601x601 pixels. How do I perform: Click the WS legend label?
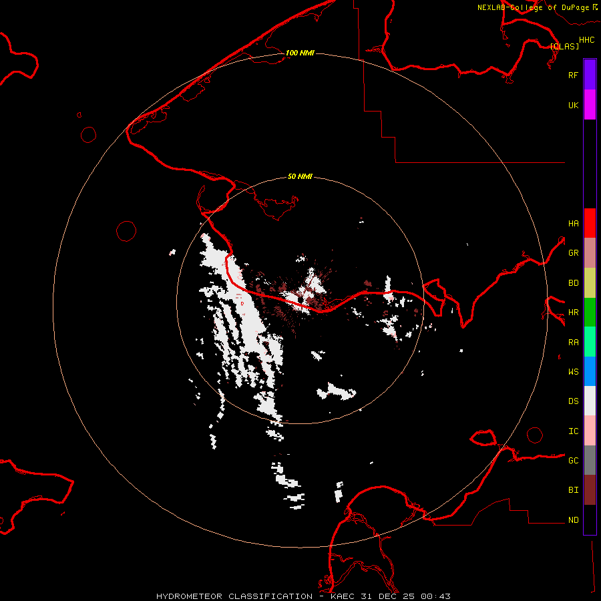point(573,371)
